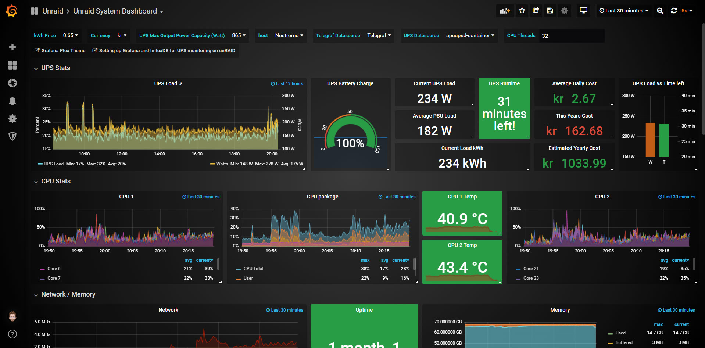Click the Grafana logo icon

[x=12, y=11]
